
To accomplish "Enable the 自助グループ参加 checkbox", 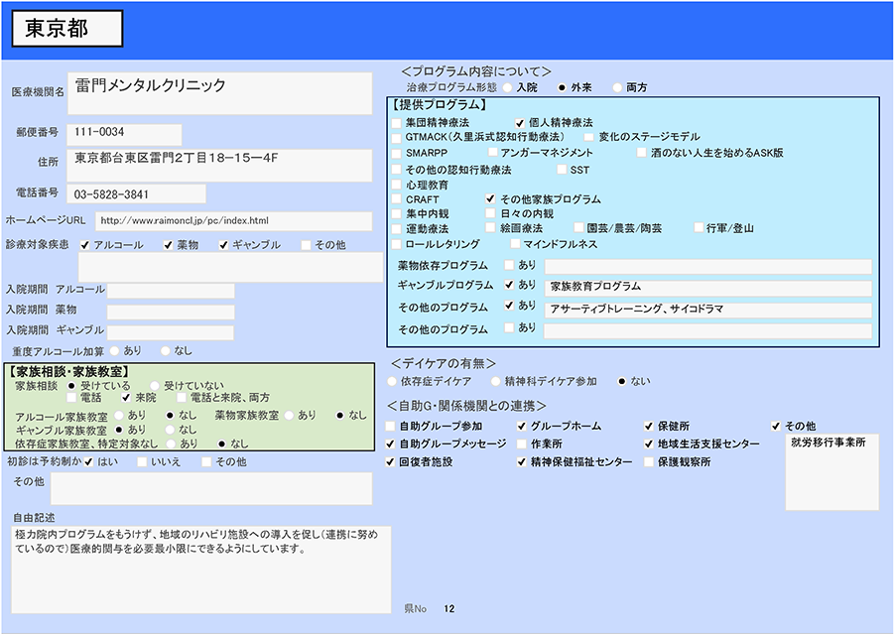I will point(391,426).
